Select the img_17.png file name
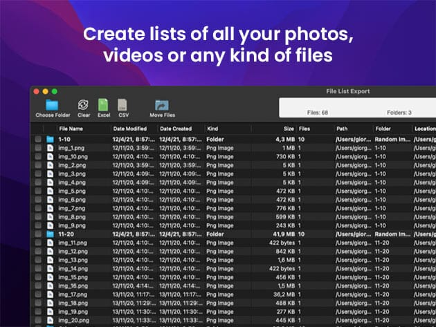This screenshot has height=327, width=436. 73,295
